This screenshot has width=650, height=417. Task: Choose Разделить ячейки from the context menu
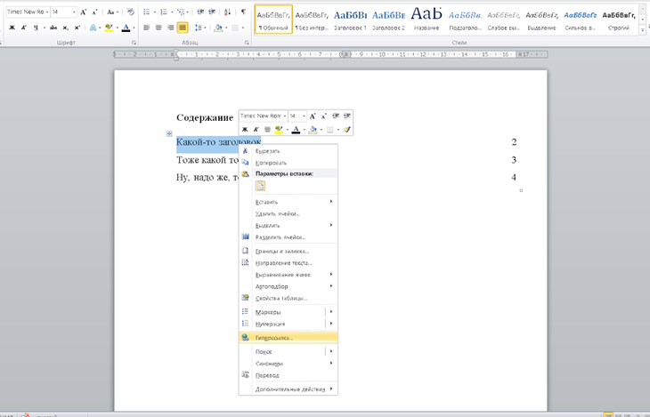click(288, 237)
